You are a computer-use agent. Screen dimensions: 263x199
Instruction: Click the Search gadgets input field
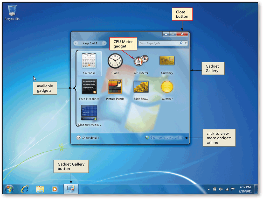[x=159, y=43]
